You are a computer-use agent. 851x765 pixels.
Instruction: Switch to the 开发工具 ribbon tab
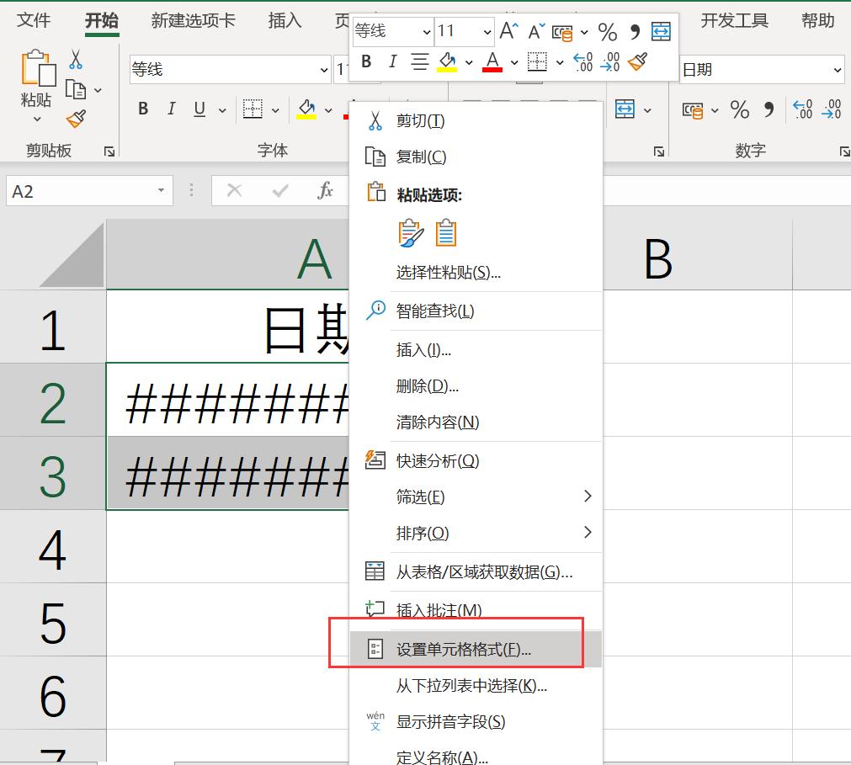coord(734,20)
